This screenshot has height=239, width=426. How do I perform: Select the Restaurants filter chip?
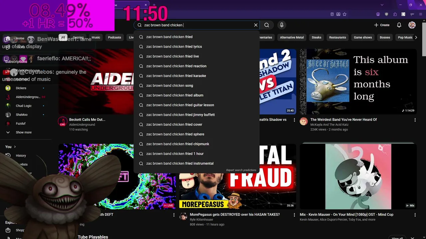point(337,38)
